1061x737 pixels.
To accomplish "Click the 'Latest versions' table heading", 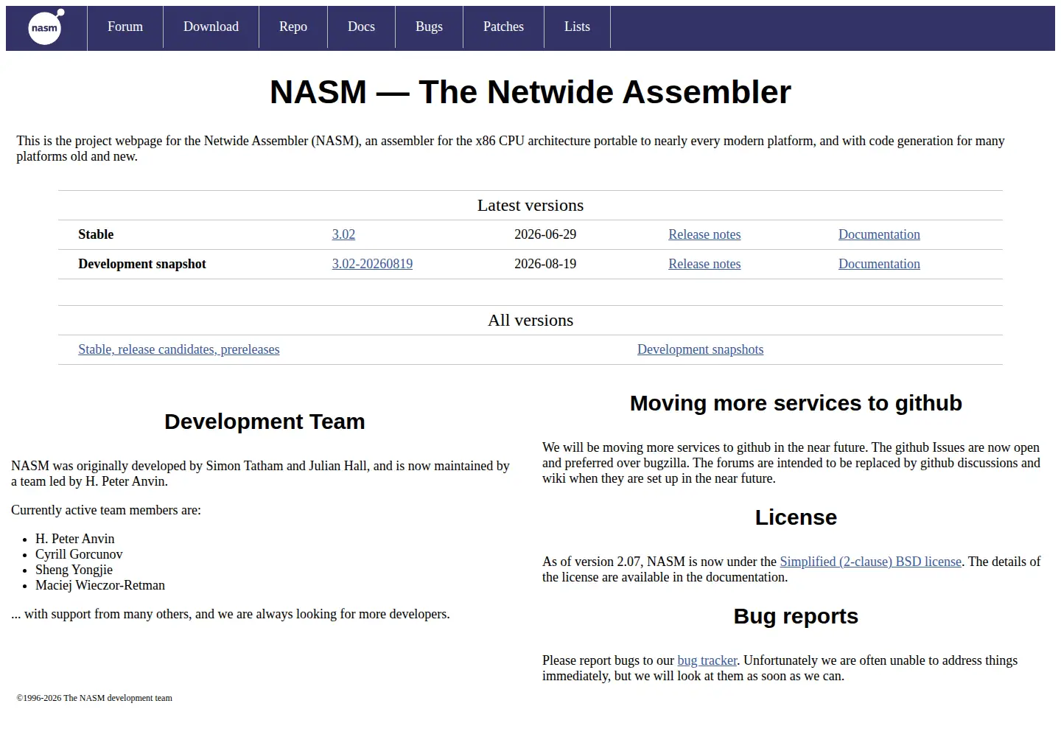I will coord(530,205).
